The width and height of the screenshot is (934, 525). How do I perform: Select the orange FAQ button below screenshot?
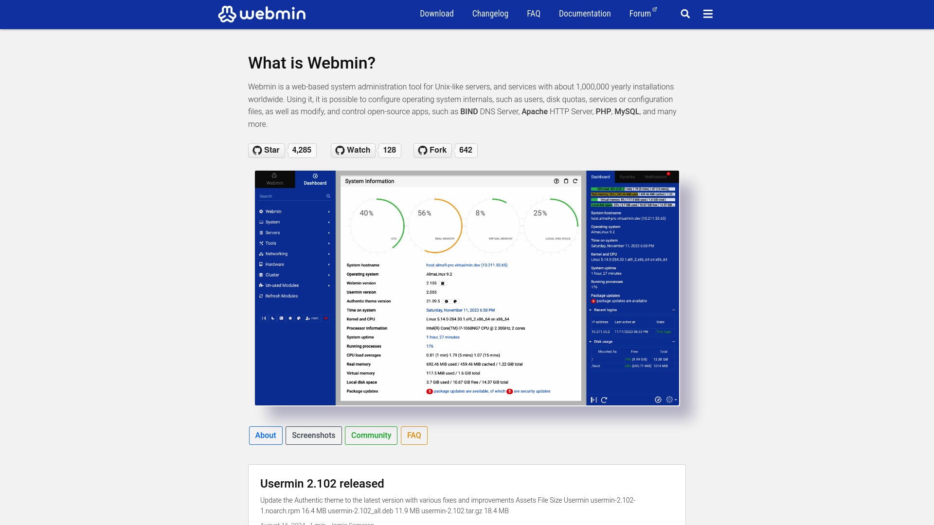(x=414, y=436)
